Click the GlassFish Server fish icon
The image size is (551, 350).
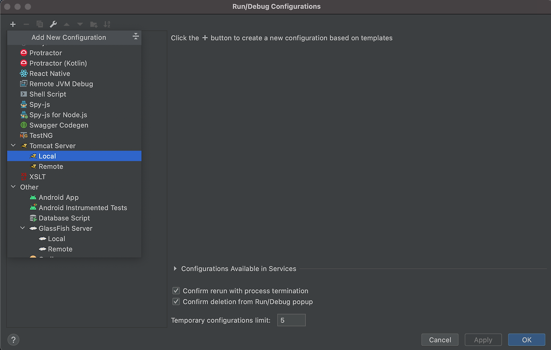[33, 229]
